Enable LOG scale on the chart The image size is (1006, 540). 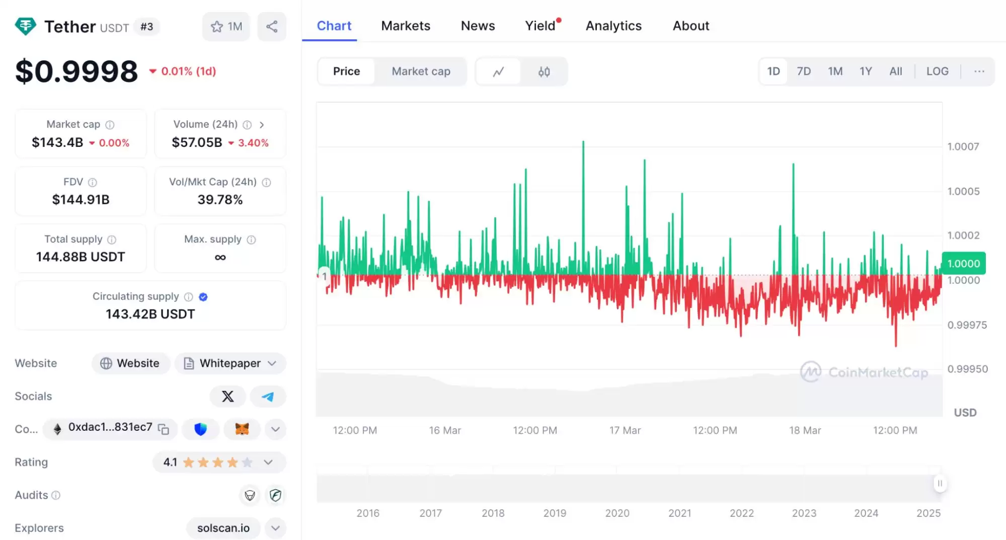coord(937,71)
